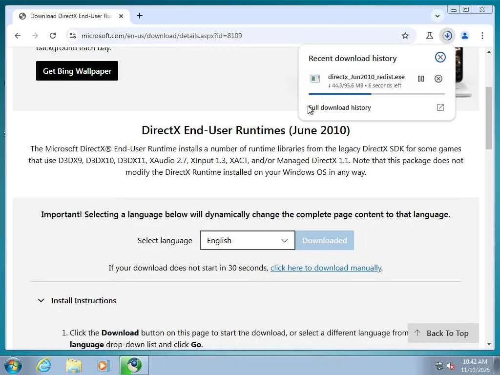This screenshot has height=375, width=500.
Task: Go back to the previous page
Action: (x=18, y=36)
